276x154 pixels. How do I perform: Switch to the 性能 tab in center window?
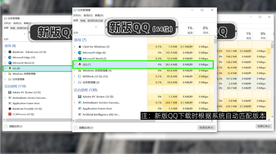pyautogui.click(x=83, y=21)
